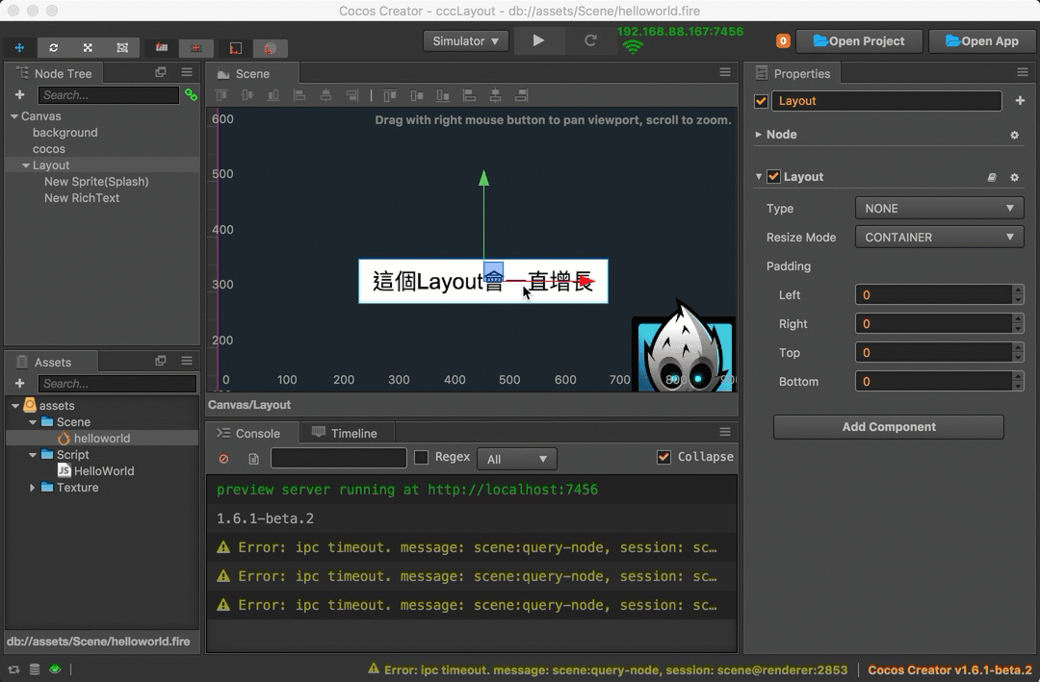Viewport: 1040px width, 682px height.
Task: Open the Scene panel menu
Action: tap(725, 72)
